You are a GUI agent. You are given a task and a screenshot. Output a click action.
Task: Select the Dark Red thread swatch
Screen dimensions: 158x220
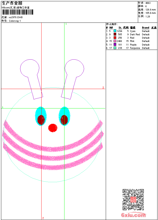(x=115, y=34)
